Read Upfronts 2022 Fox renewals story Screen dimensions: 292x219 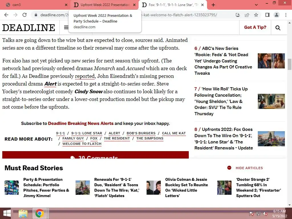click(224, 139)
